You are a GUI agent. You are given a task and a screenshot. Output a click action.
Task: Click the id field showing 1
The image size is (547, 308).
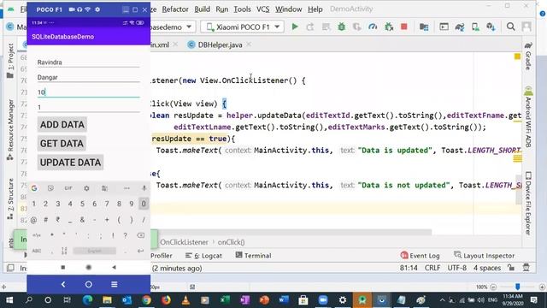pyautogui.click(x=89, y=107)
